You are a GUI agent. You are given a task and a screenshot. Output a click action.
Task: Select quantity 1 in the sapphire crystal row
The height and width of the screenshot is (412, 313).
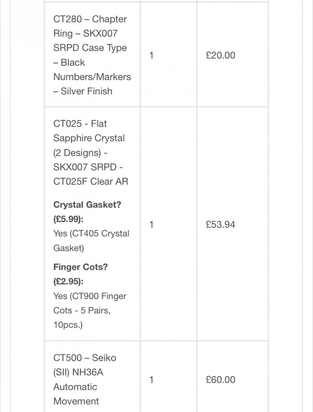tap(151, 224)
